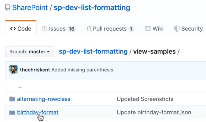Open the Update birthday-format.json commit message
The image size is (206, 122).
[x=154, y=112]
